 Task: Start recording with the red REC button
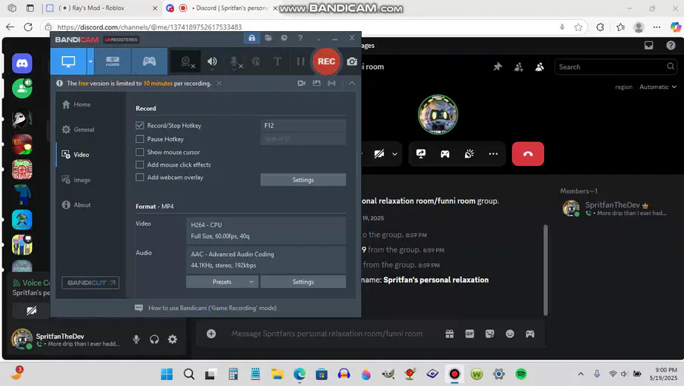pos(326,62)
